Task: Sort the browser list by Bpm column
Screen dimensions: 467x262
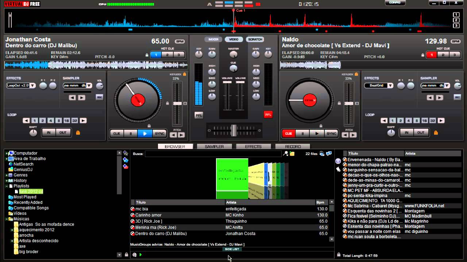Action: [322, 202]
